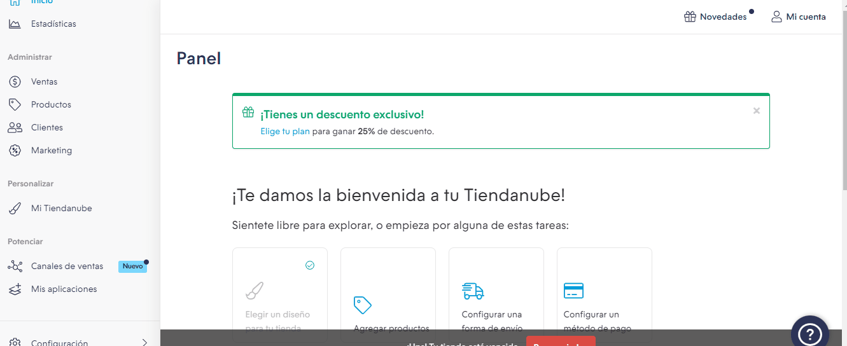This screenshot has height=346, width=847.
Task: Open Novedades gift icon in header
Action: [690, 17]
